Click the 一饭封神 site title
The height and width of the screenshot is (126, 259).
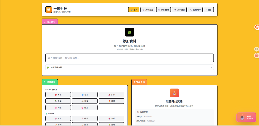(x=60, y=9)
